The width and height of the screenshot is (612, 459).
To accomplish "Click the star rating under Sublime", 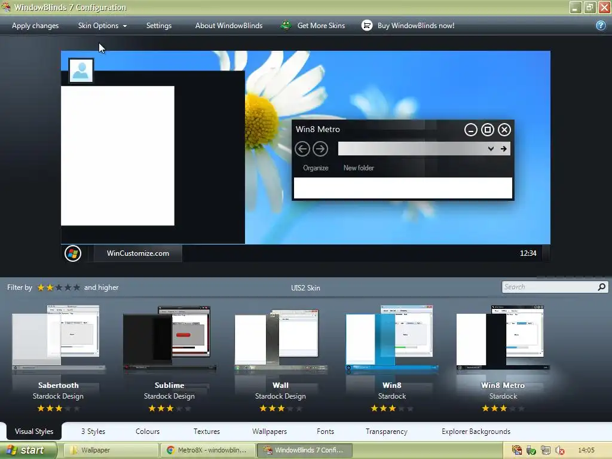I will tap(169, 409).
